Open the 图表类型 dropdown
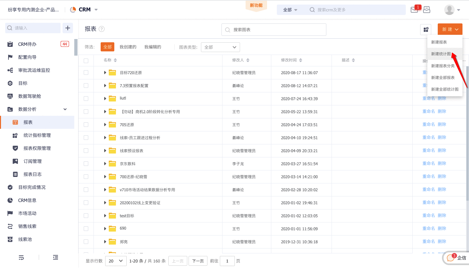469x268 pixels. click(220, 47)
